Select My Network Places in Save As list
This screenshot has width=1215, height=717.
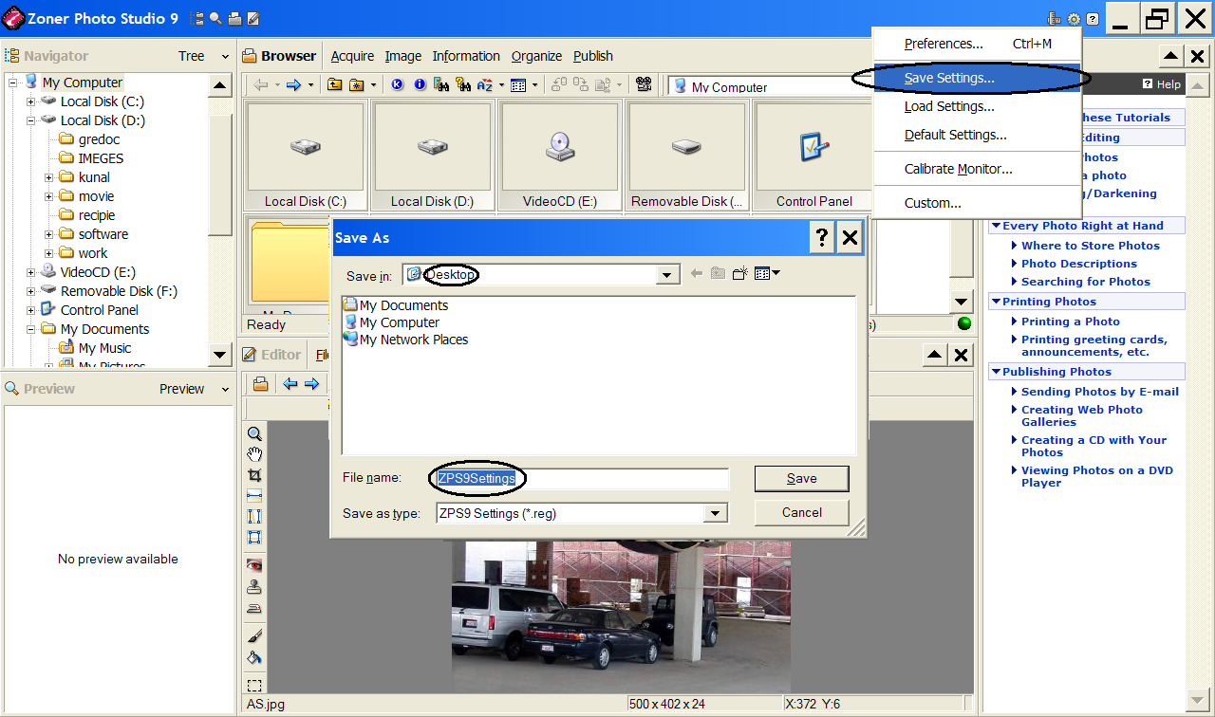pyautogui.click(x=405, y=340)
